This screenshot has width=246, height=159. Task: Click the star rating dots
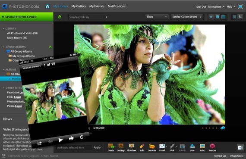pos(210,128)
